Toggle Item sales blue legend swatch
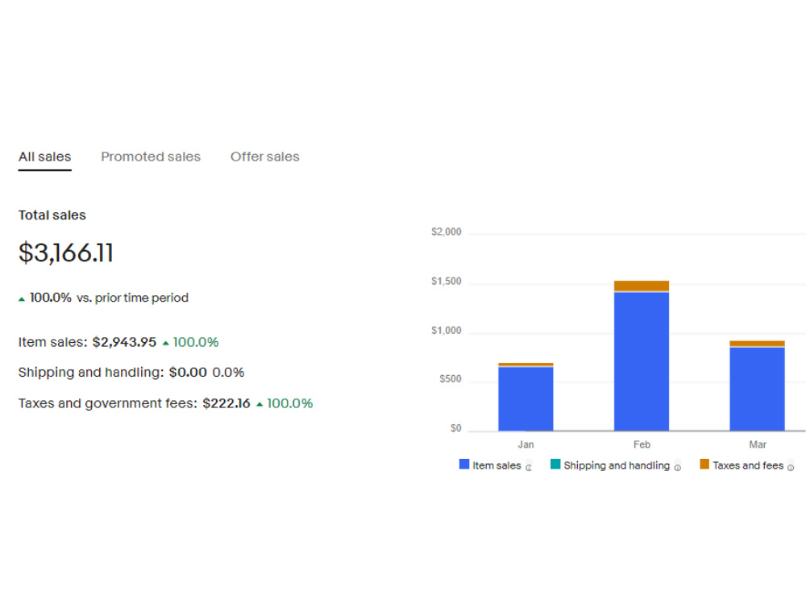The image size is (806, 605). pyautogui.click(x=464, y=464)
